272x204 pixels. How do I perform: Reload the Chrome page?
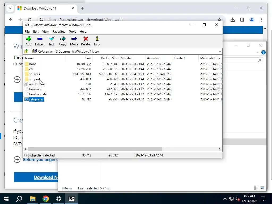[x=30, y=20]
